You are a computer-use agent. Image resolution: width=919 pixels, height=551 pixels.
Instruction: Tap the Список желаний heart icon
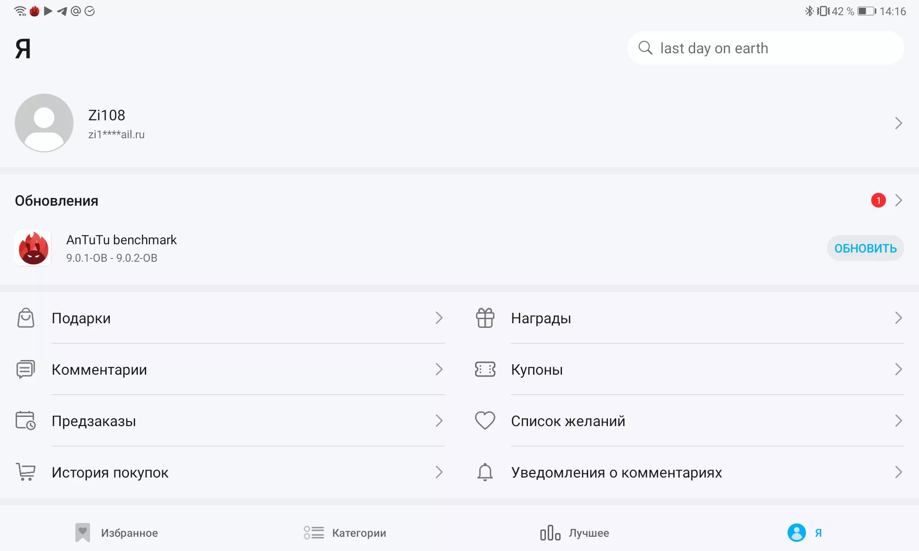[485, 421]
